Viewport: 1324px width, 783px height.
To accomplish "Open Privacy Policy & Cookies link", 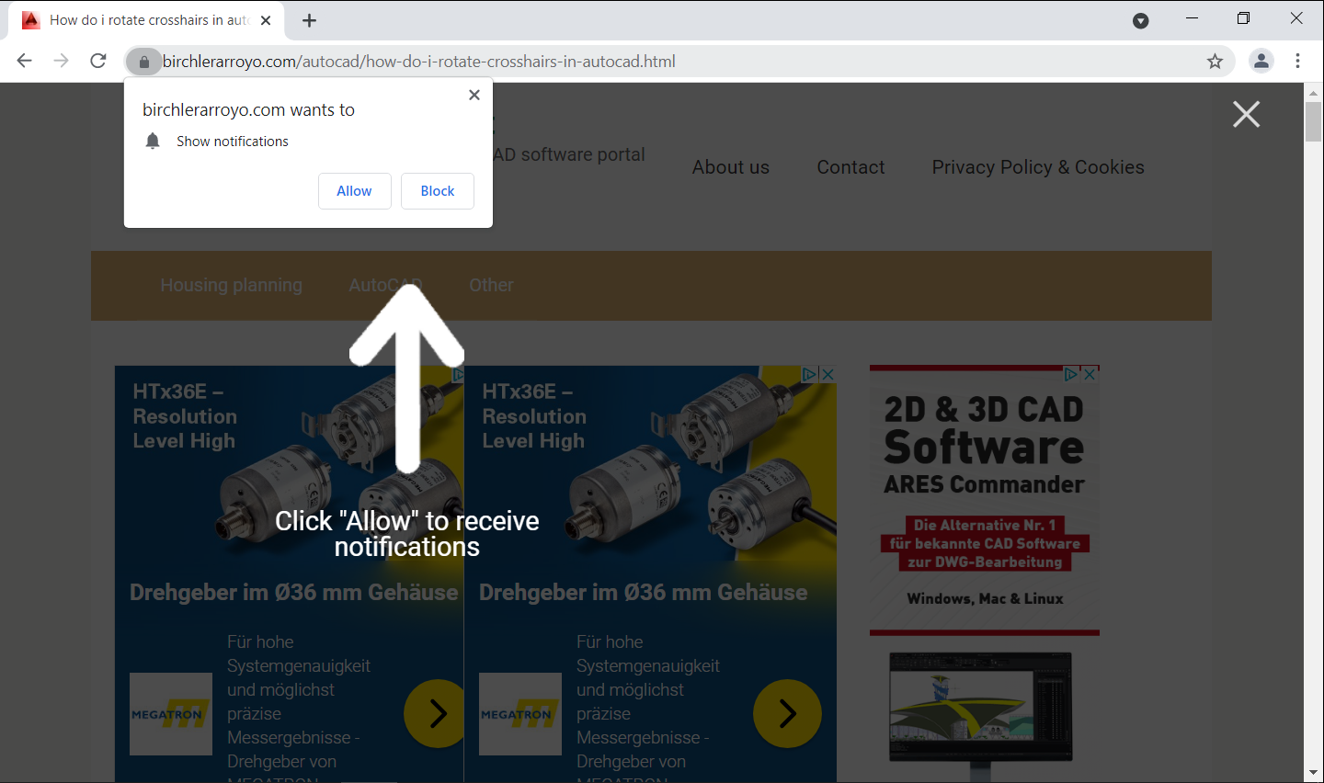I will click(x=1037, y=167).
